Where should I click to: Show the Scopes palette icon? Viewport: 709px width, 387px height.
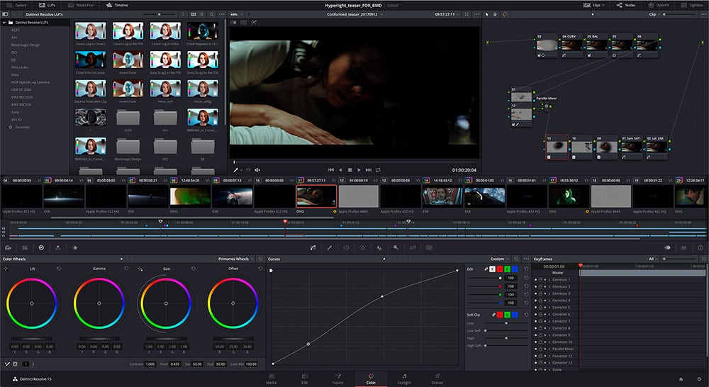click(x=683, y=248)
